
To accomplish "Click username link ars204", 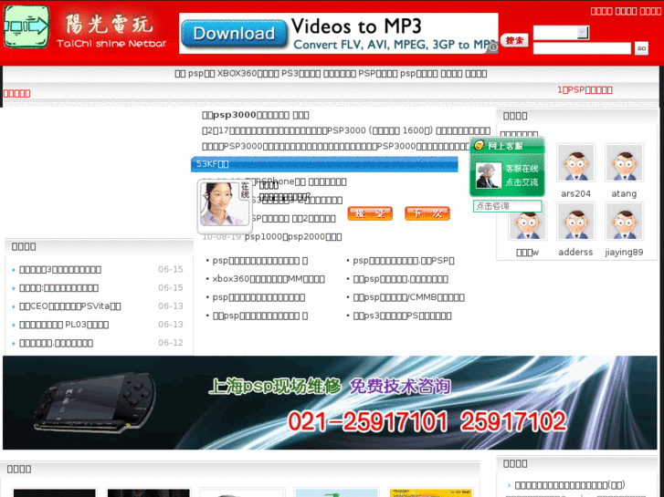I will pyautogui.click(x=575, y=193).
